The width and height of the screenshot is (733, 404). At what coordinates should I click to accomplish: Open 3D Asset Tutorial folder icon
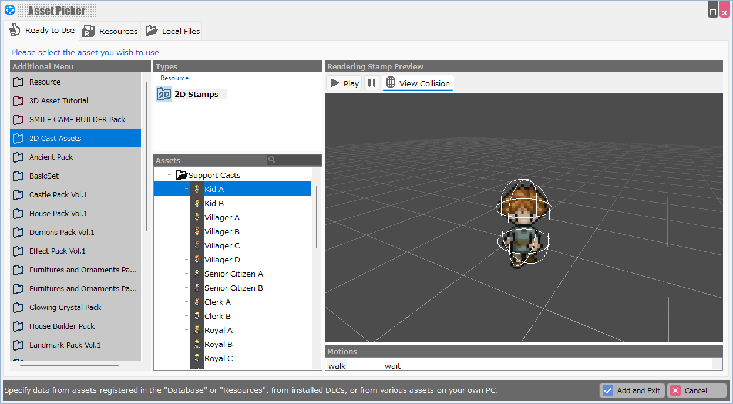click(18, 100)
